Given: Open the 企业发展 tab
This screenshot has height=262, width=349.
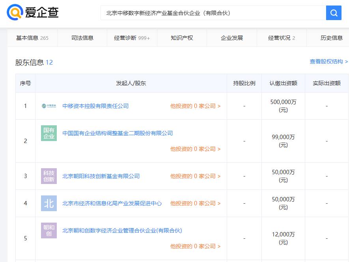Looking at the screenshot, I should click(232, 38).
